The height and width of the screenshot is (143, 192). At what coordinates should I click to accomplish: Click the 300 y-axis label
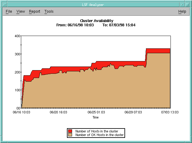tap(17, 54)
